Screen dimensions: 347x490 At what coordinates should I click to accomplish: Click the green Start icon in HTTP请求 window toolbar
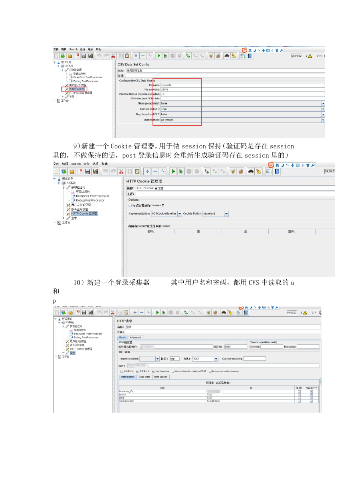pyautogui.click(x=158, y=312)
